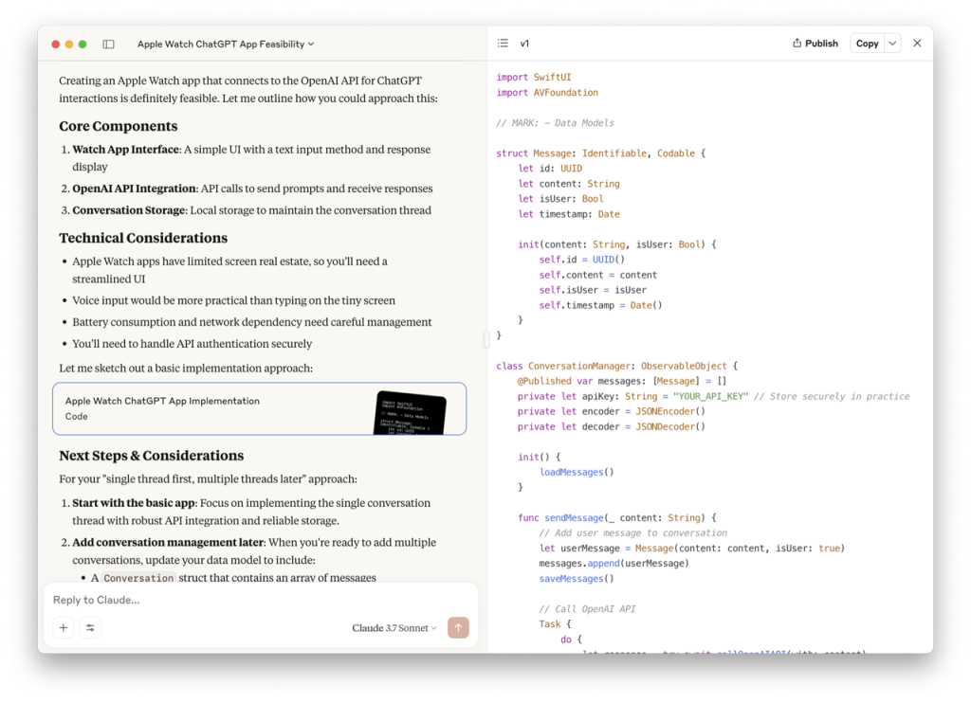The height and width of the screenshot is (703, 971).
Task: Click the Publish button
Action: coord(815,44)
